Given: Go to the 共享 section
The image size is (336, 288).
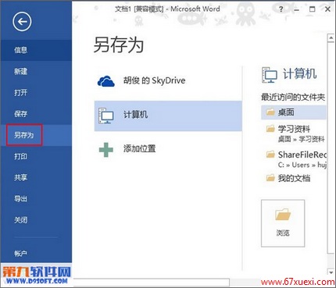Looking at the screenshot, I should coord(36,177).
